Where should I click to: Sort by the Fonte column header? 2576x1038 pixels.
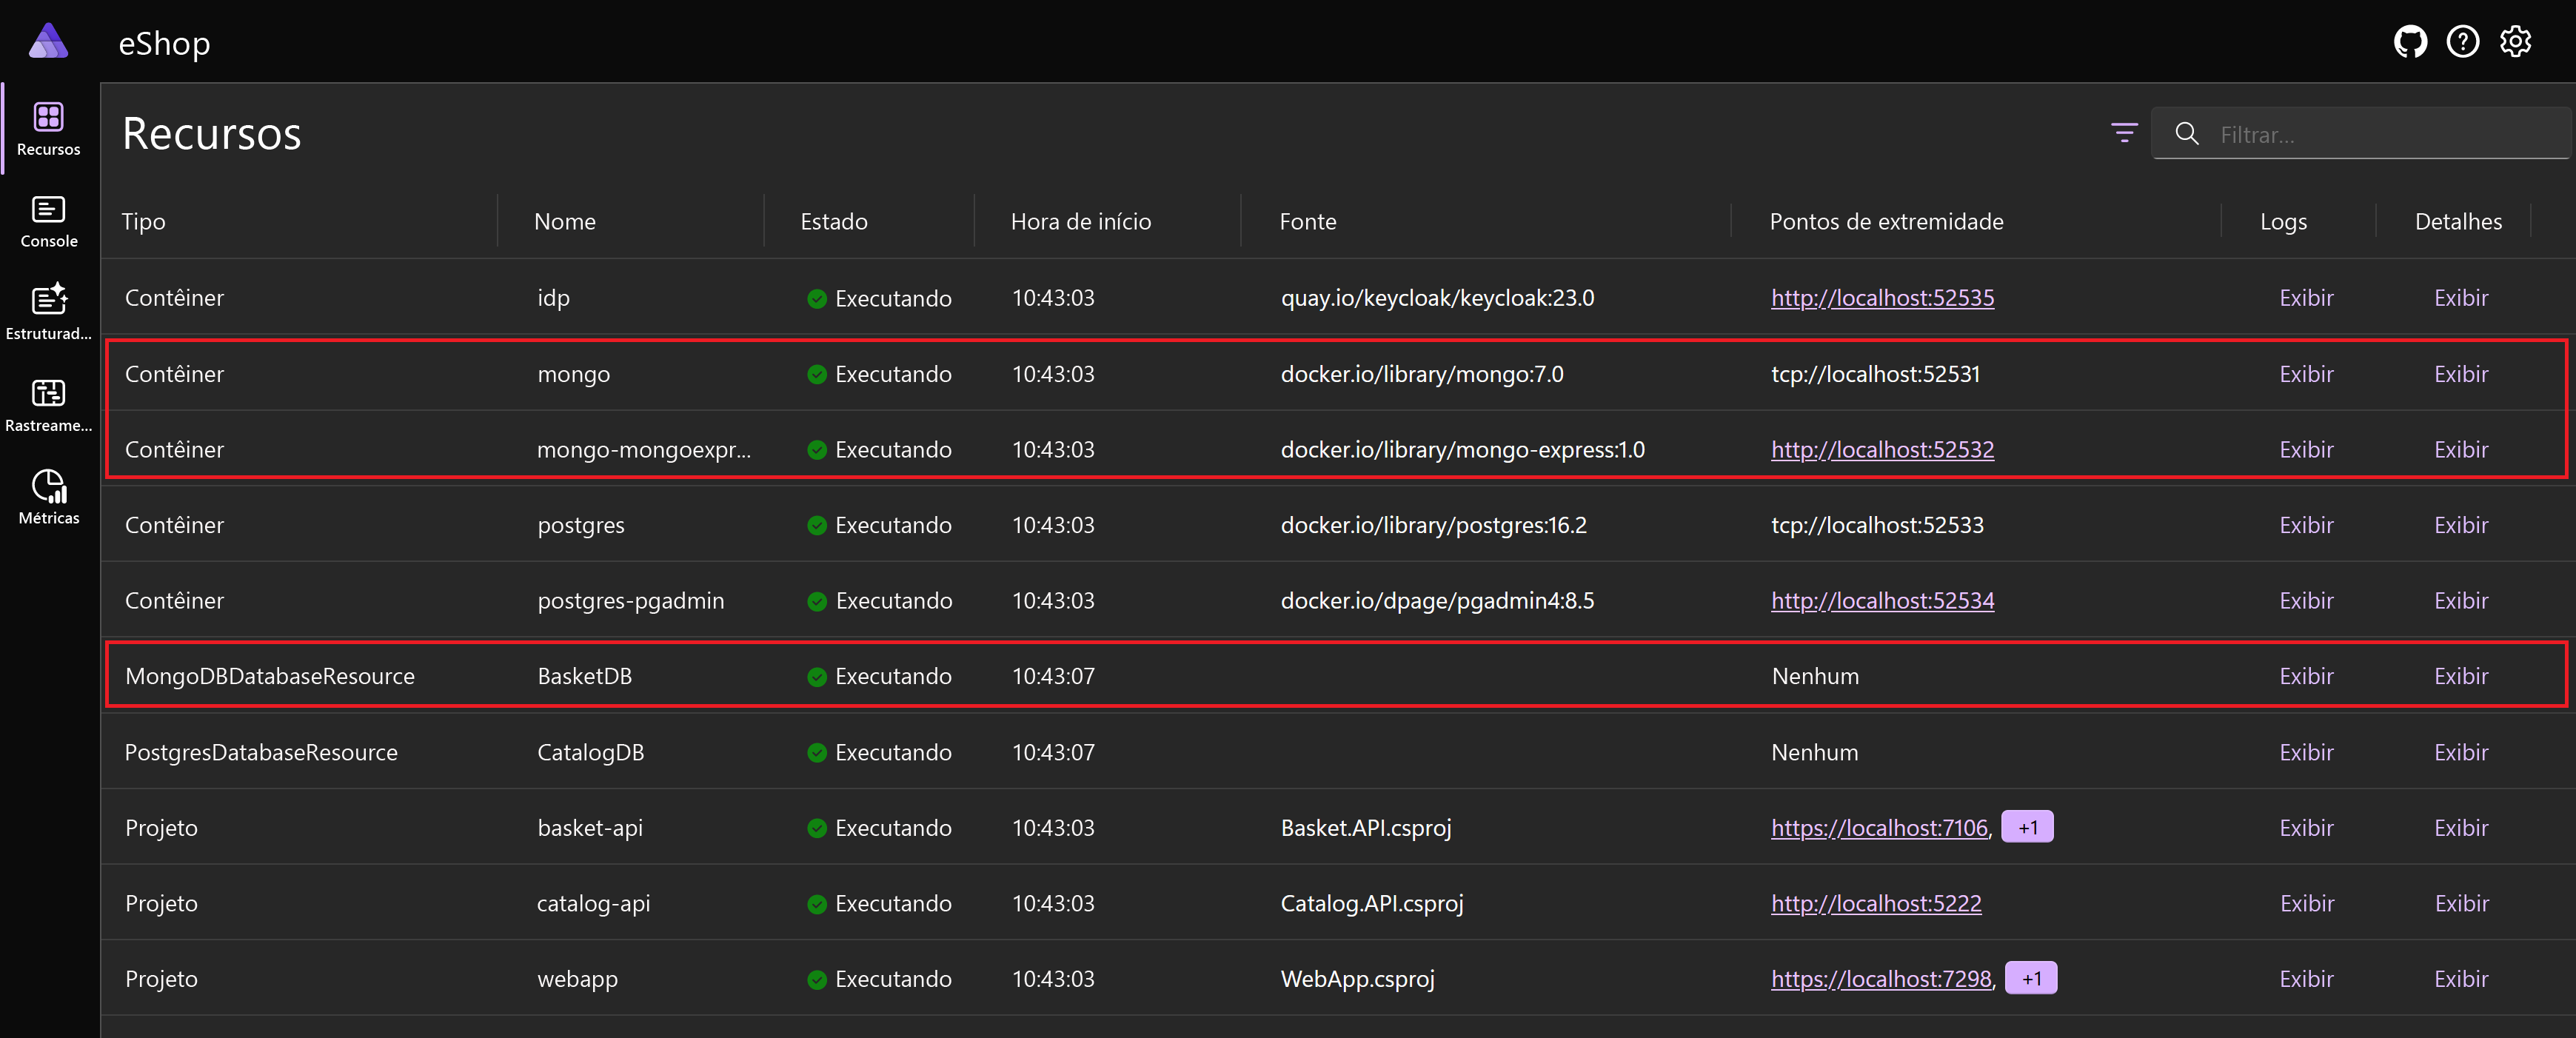[x=1308, y=222]
